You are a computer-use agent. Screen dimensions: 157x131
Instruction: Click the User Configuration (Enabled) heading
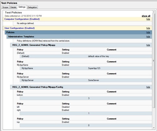tap(19, 28)
